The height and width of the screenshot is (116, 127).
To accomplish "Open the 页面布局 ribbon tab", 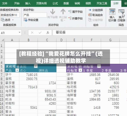I will coord(41,3).
